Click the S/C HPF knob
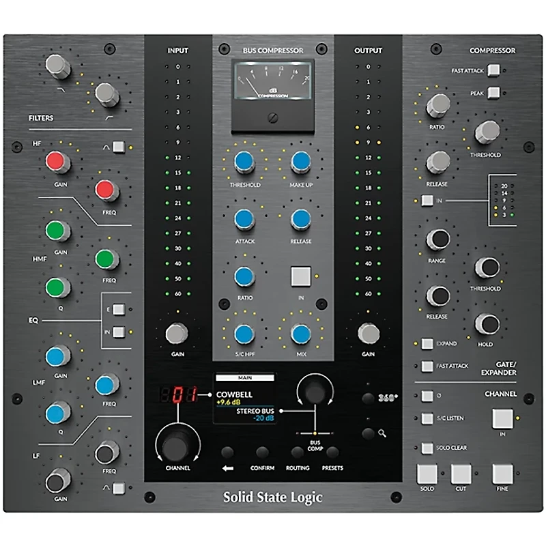This screenshot has height=546, width=546. (x=244, y=336)
